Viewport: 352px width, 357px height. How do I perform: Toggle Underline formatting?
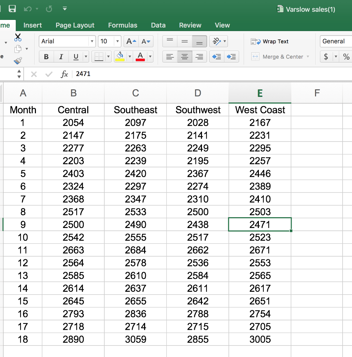[x=76, y=56]
